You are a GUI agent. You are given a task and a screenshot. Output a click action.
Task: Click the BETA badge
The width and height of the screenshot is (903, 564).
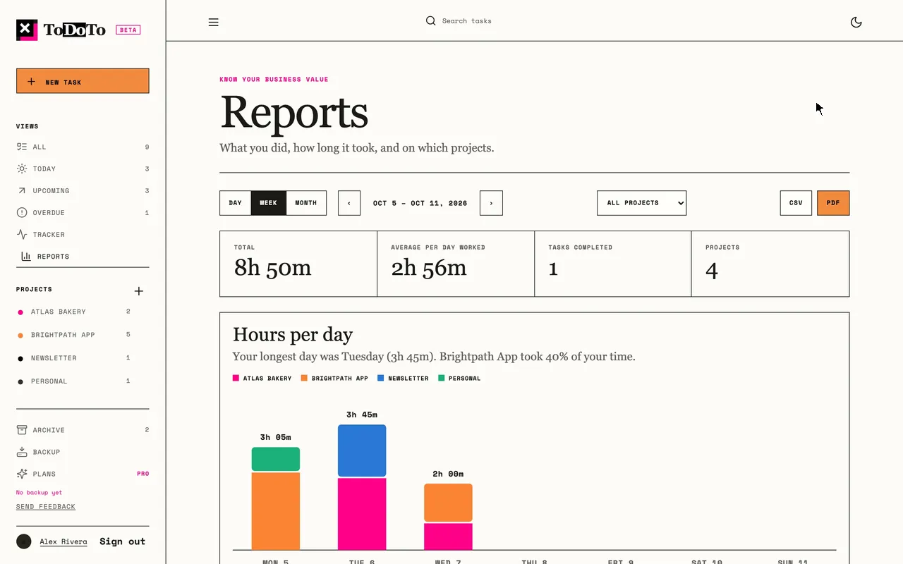pyautogui.click(x=128, y=30)
